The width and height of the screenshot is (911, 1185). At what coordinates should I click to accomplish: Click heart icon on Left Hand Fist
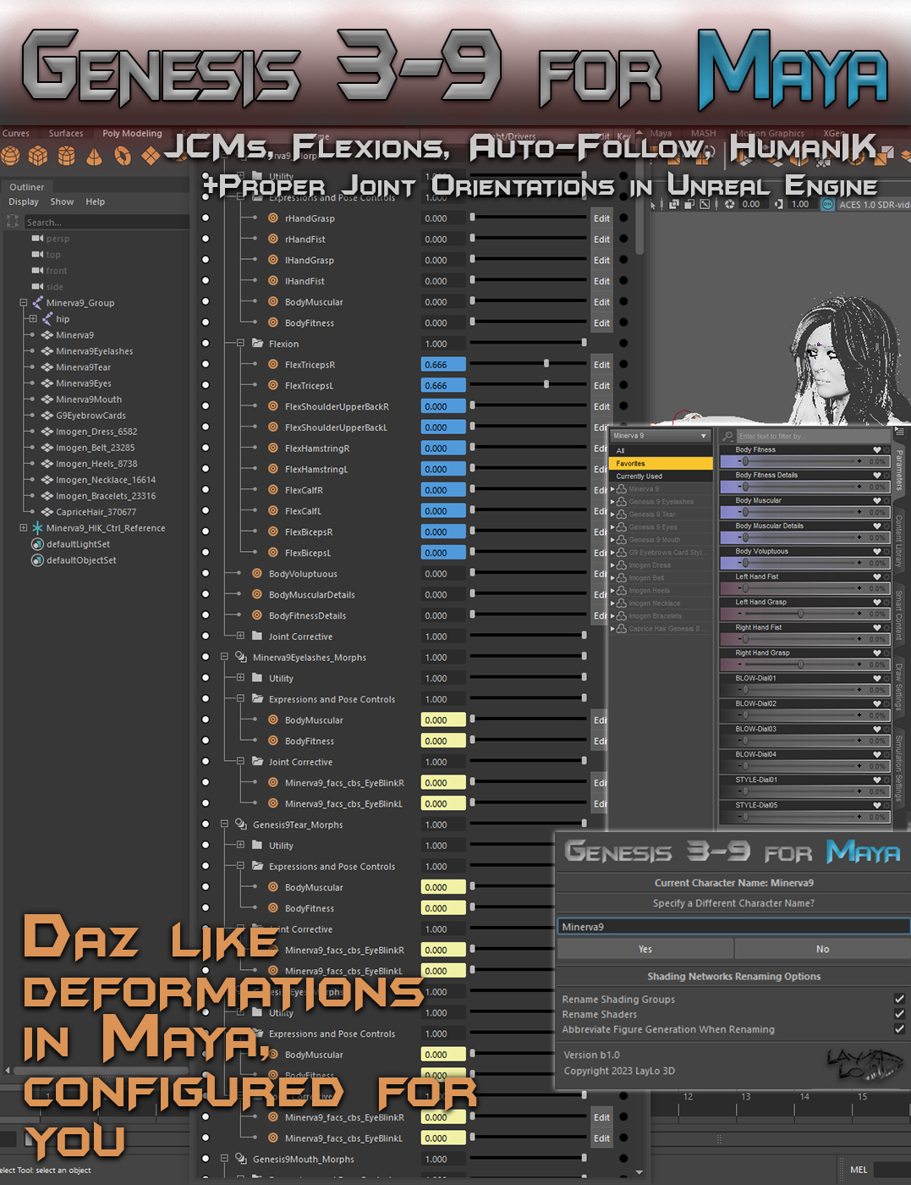click(877, 577)
